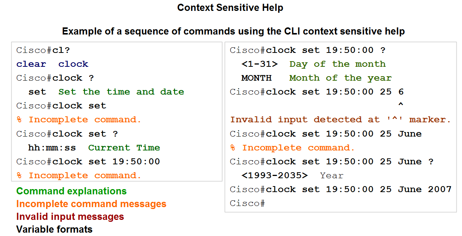Click the final empty 'Cisco#' prompt
The image size is (462, 236).
247,203
